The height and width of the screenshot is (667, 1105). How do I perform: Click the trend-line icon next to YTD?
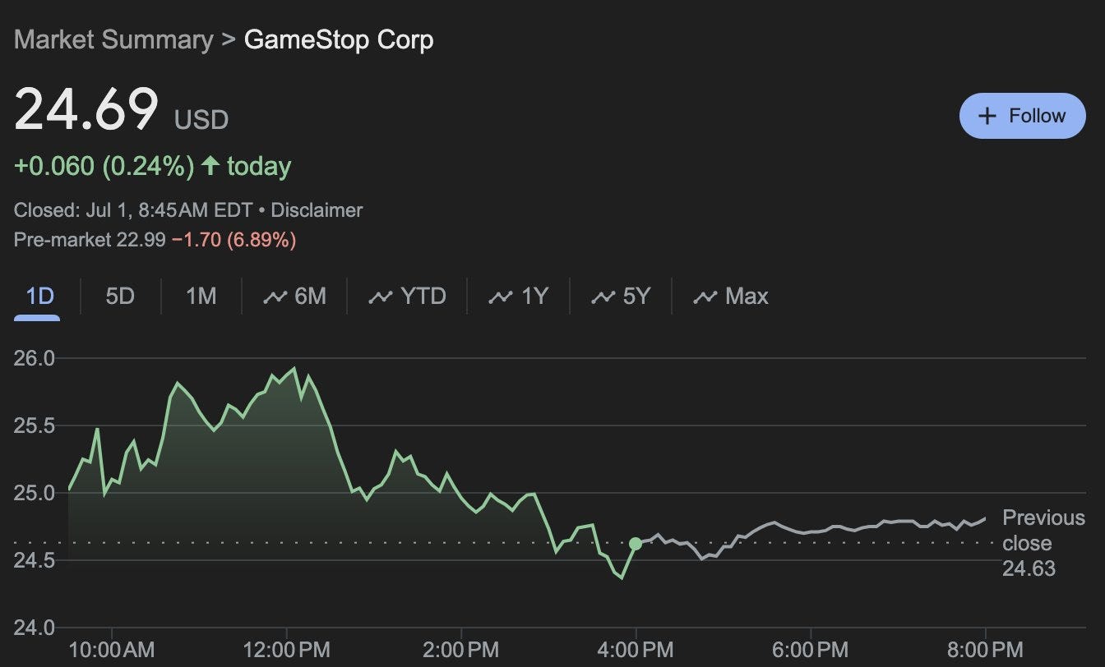point(380,297)
